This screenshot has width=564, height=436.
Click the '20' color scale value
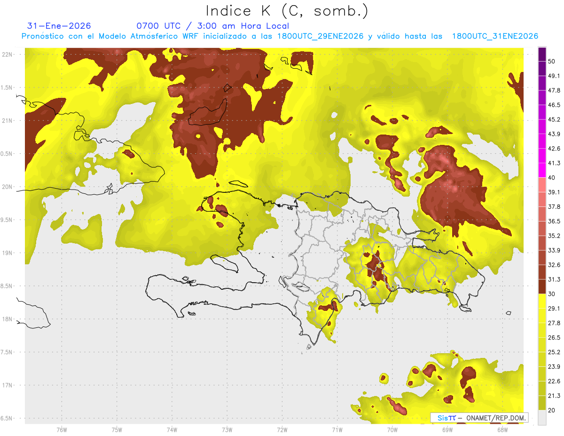552,410
